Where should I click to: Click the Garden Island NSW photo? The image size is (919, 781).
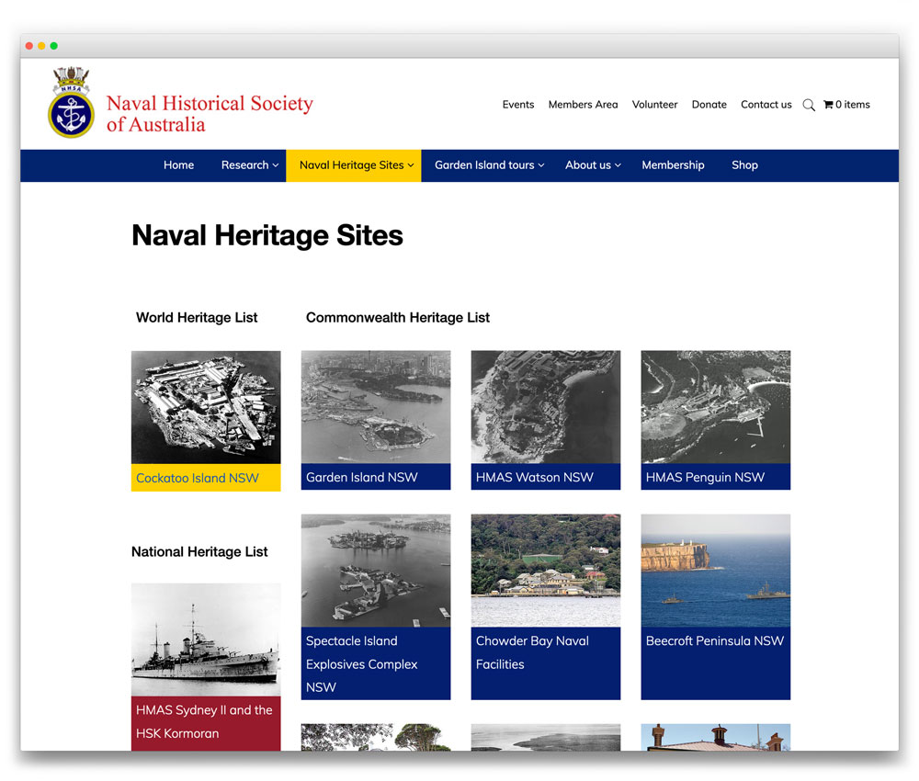[376, 407]
